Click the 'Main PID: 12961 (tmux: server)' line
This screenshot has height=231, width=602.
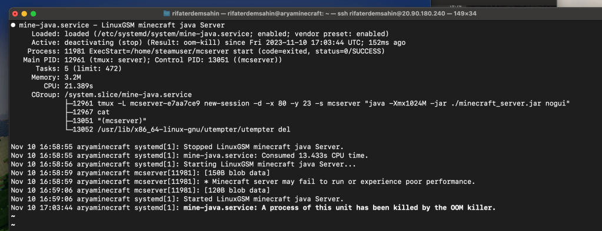coord(152,60)
